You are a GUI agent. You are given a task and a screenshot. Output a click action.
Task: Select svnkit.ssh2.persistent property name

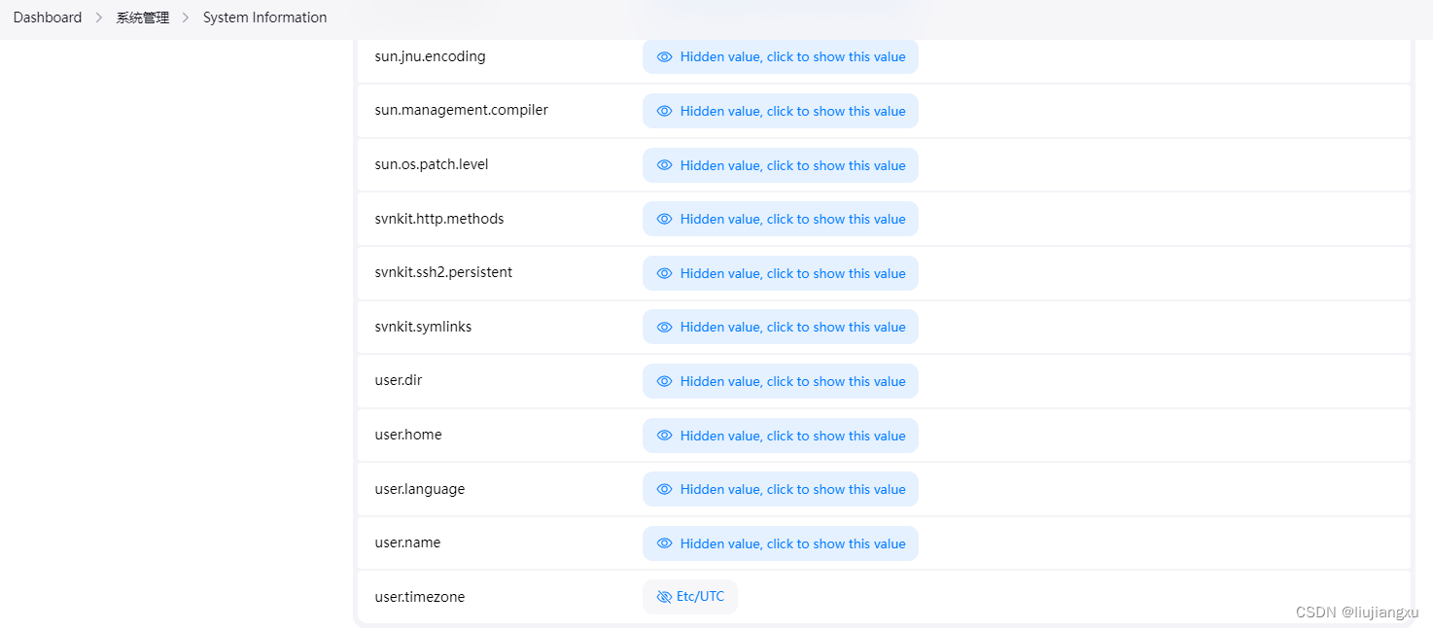(x=443, y=272)
